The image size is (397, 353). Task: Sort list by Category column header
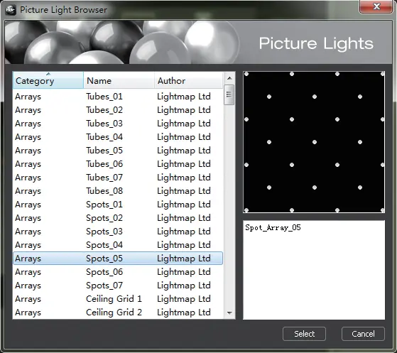tap(48, 80)
